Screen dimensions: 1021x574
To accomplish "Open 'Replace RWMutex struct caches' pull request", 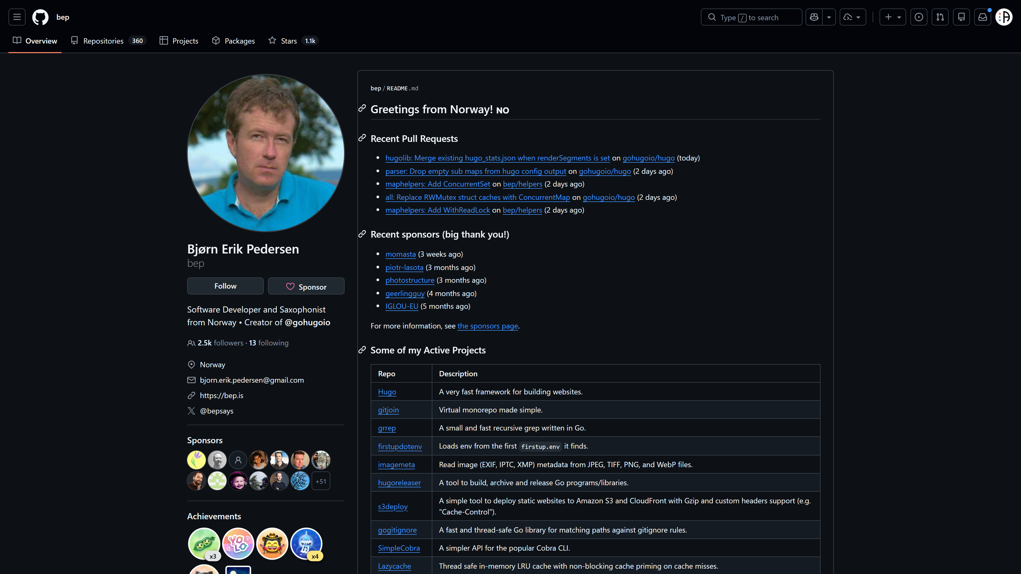I will point(478,197).
